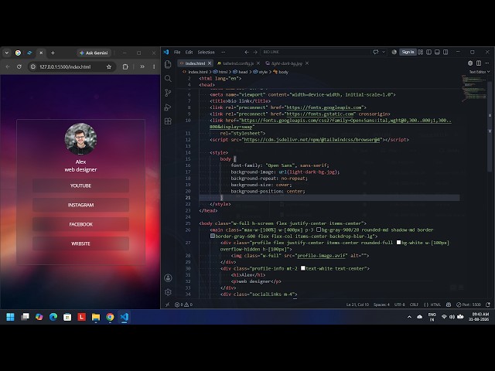495x371 pixels.
Task: Toggle the primary side bar
Action: point(428,52)
